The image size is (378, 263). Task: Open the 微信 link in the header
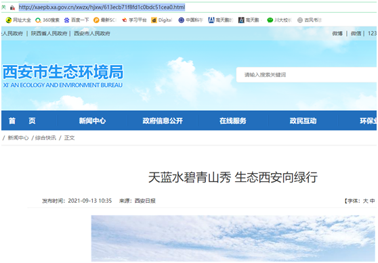pyautogui.click(x=356, y=33)
